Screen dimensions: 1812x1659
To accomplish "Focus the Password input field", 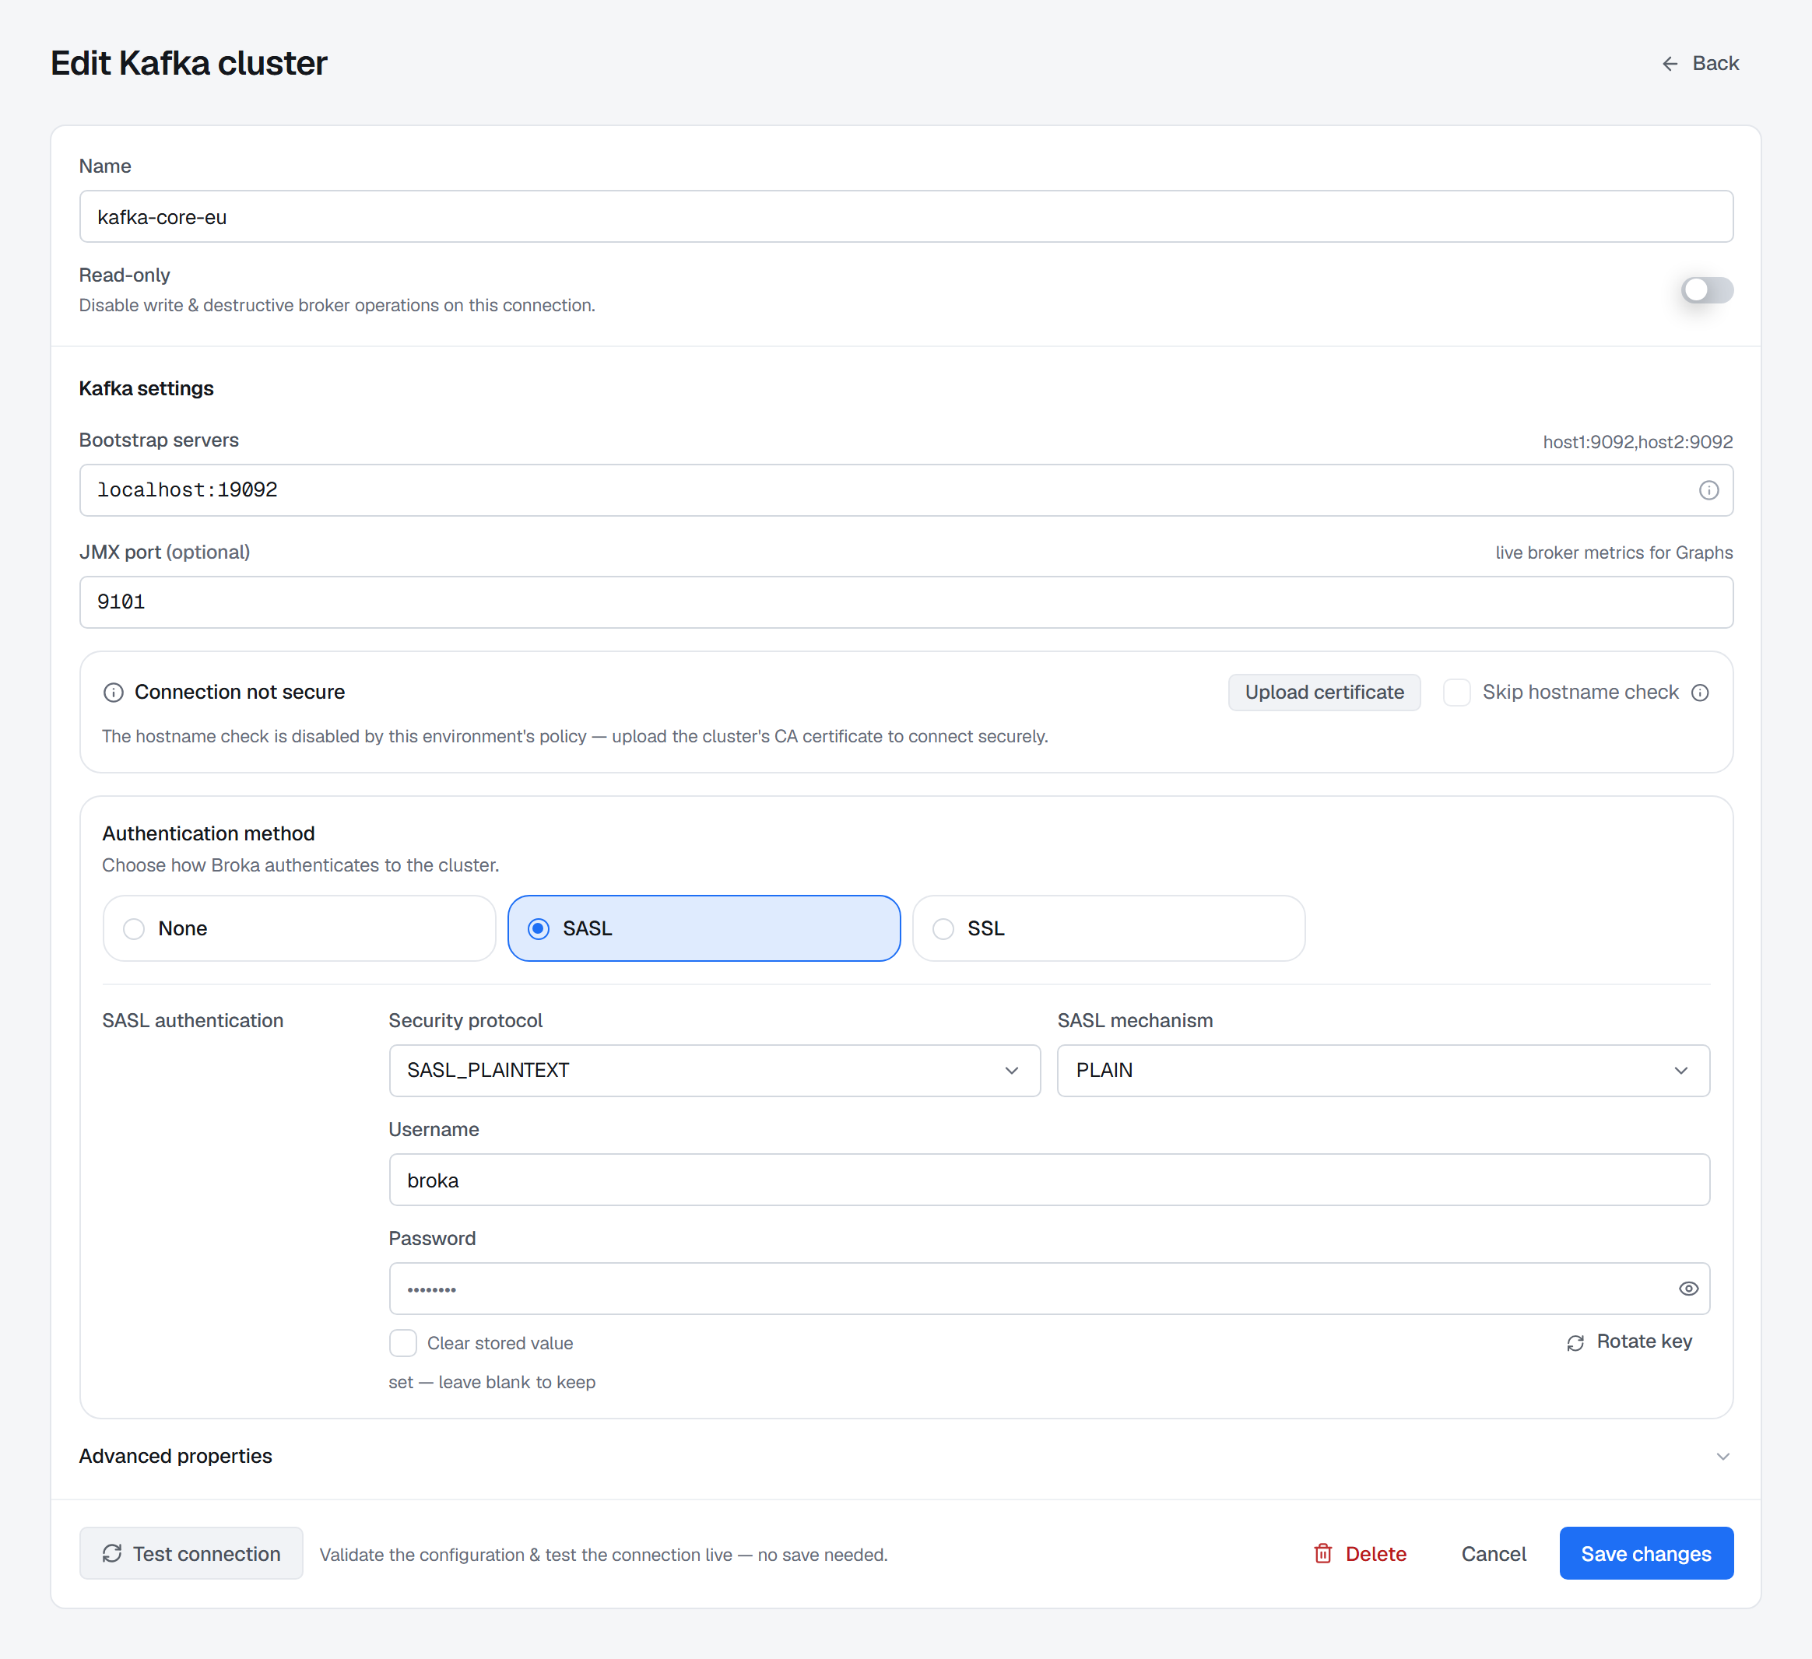I will pyautogui.click(x=1049, y=1289).
